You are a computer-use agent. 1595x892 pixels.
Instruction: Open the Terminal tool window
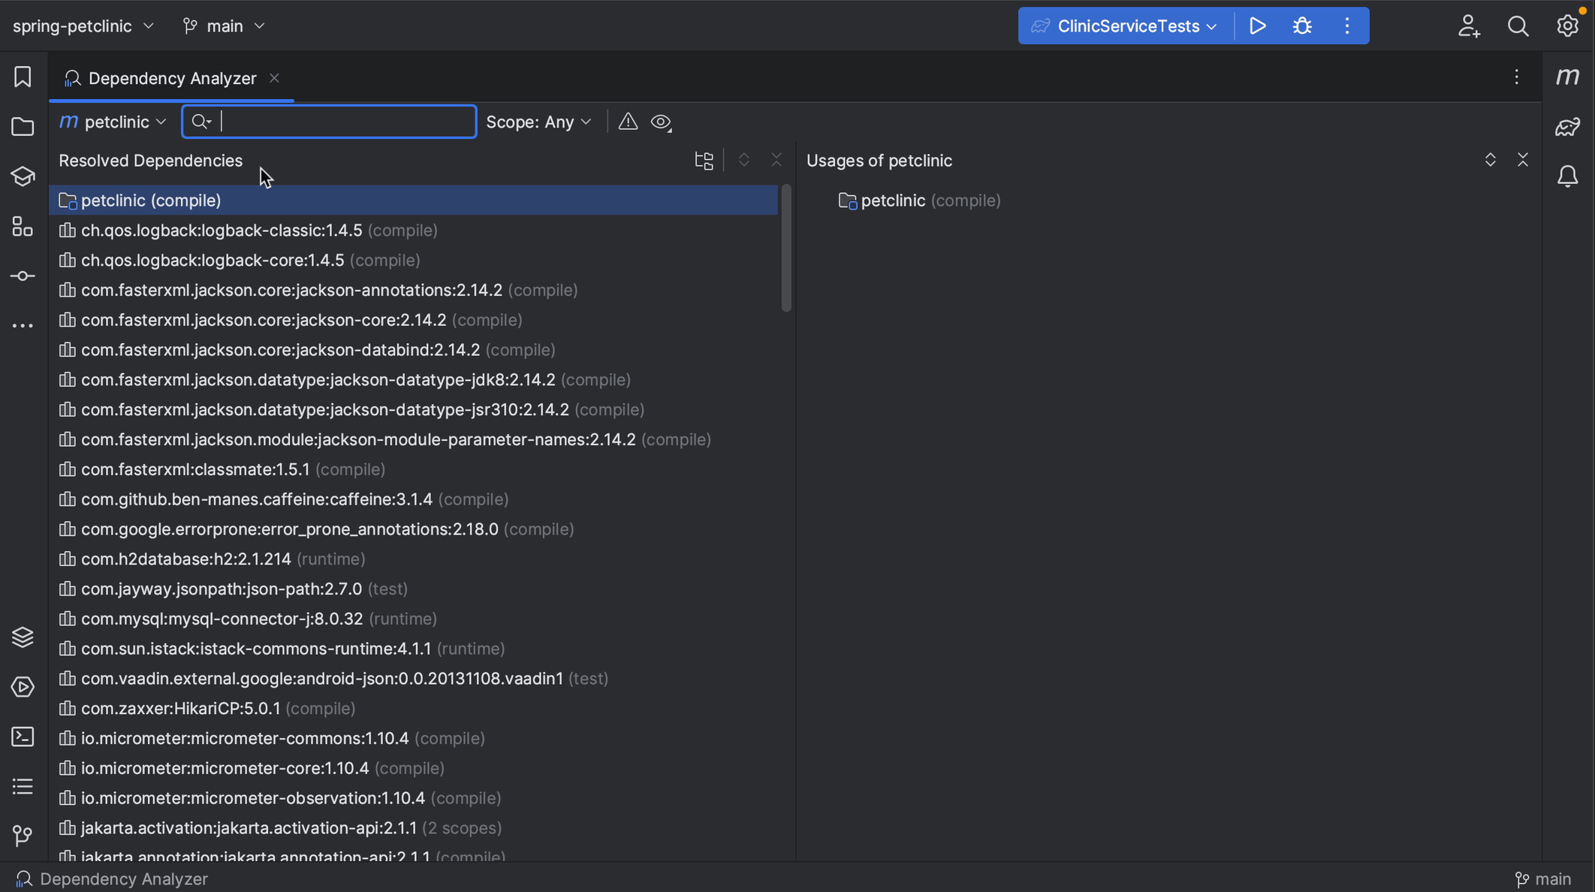click(x=22, y=737)
